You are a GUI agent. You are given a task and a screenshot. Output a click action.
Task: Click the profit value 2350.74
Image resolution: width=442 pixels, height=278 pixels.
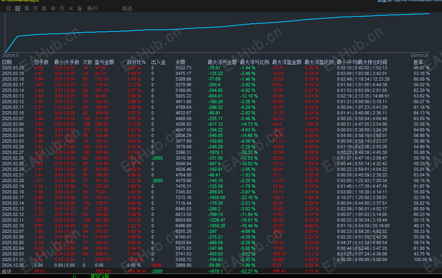click(x=103, y=259)
